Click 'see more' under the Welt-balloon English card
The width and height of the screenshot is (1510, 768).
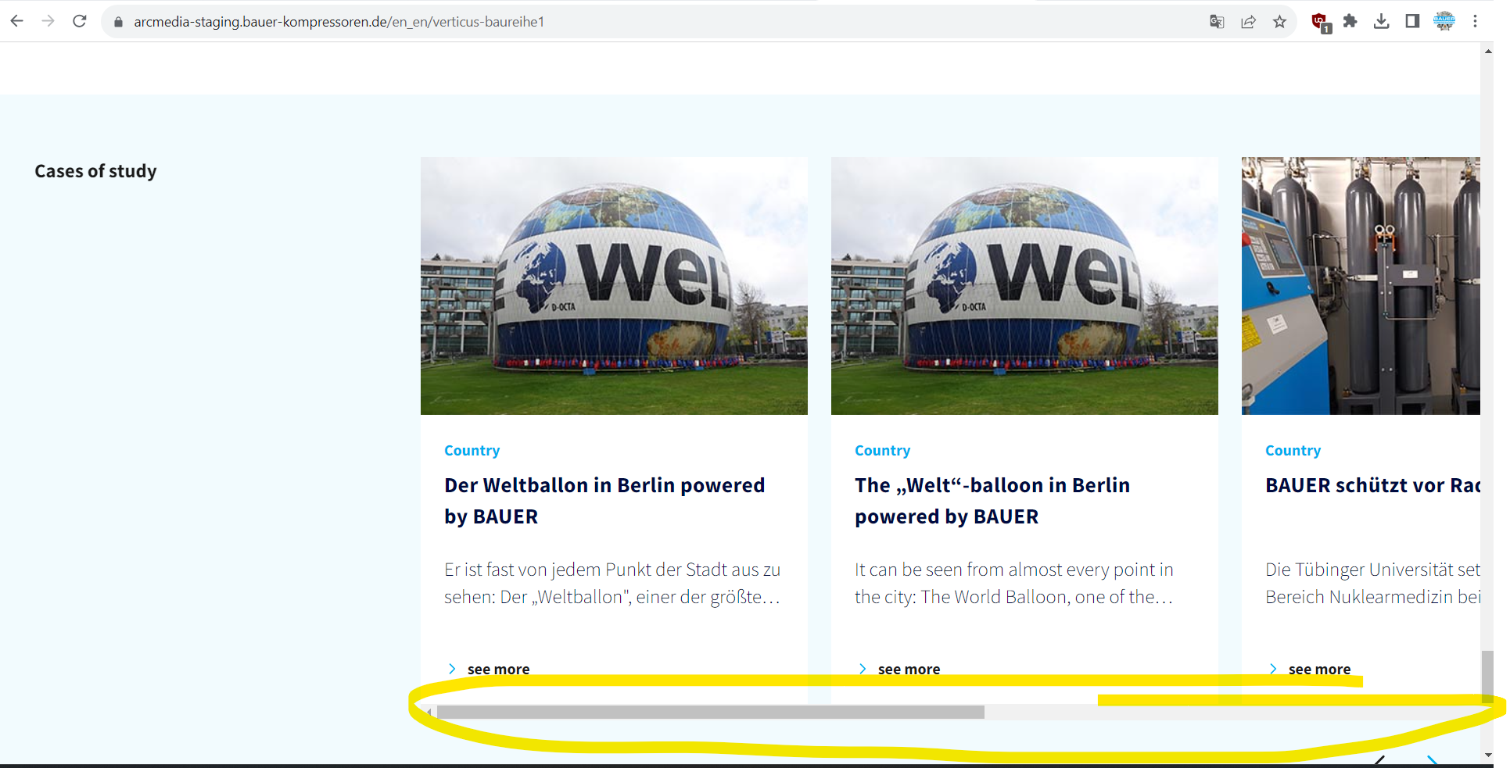click(909, 669)
